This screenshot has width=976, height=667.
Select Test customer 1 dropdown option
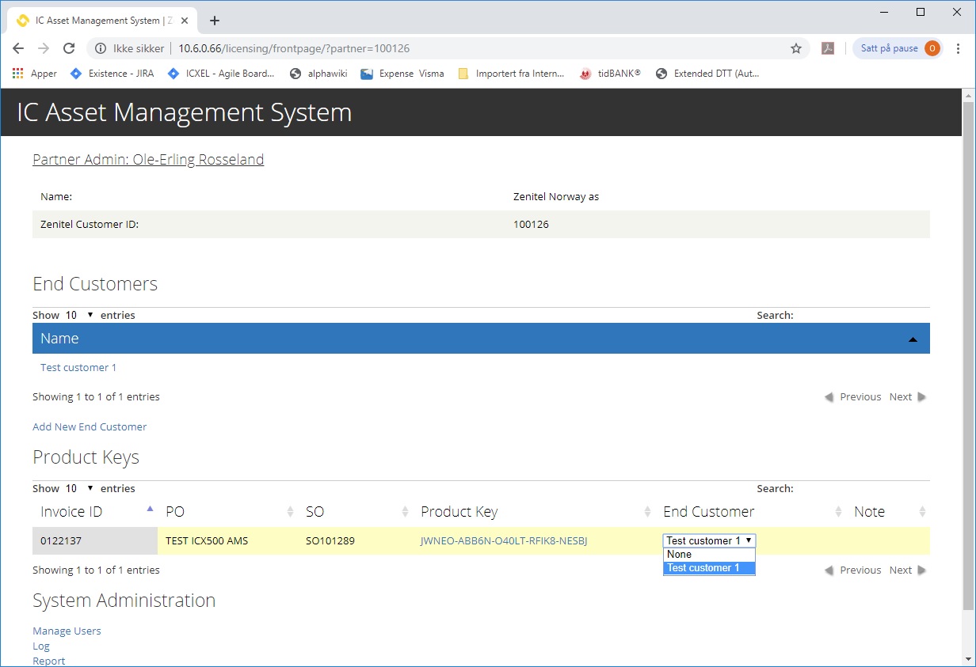(708, 568)
